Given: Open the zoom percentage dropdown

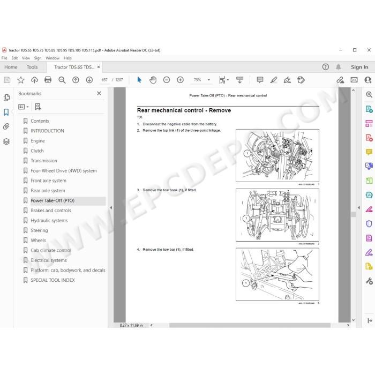Looking at the screenshot, I should click(209, 80).
